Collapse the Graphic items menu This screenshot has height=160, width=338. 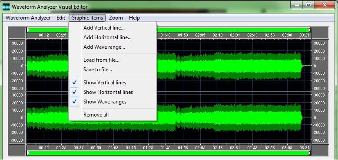click(87, 18)
